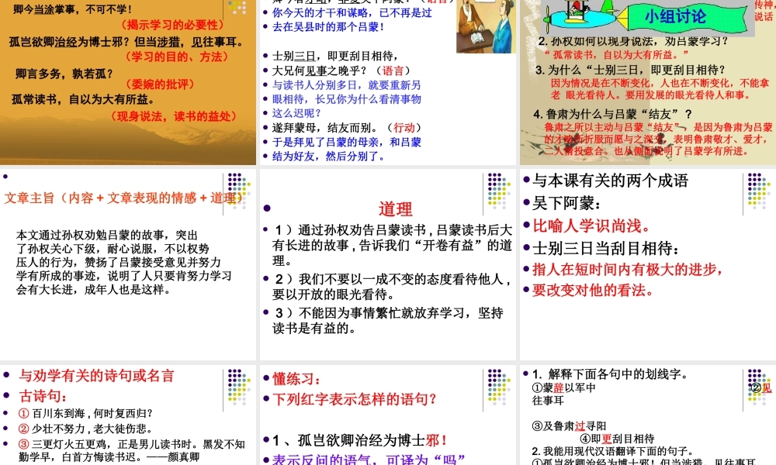Click point 1）通过孙权劝告吕蒙读书
Screen dimensions: 776x465
coord(392,245)
